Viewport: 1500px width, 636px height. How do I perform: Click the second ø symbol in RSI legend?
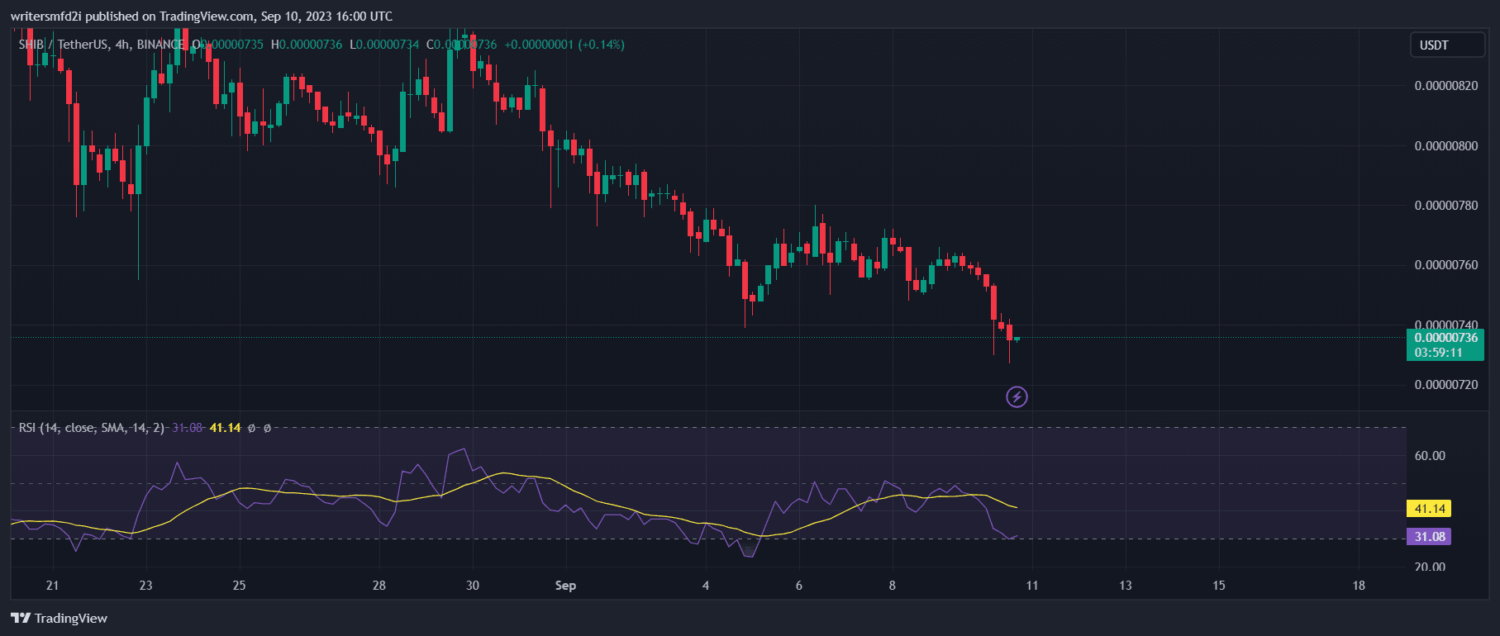pos(267,428)
